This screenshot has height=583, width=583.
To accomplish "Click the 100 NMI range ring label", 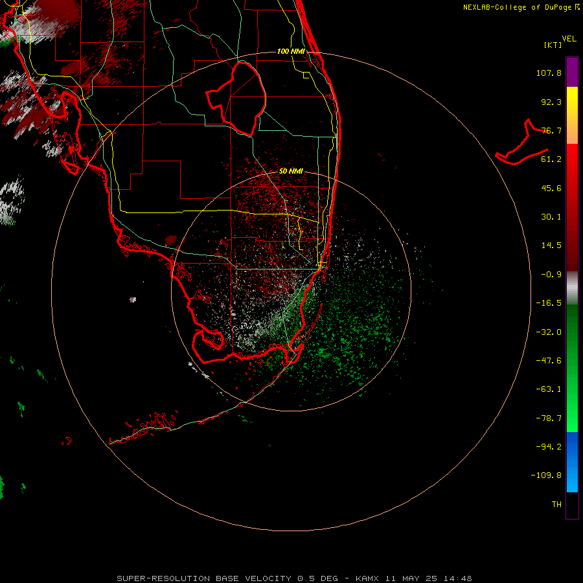I will click(291, 51).
